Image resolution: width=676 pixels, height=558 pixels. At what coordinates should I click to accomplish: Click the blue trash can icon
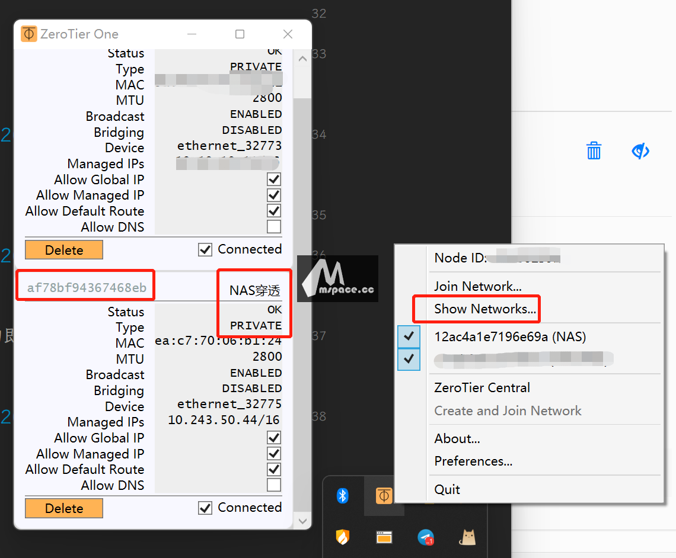pos(594,150)
